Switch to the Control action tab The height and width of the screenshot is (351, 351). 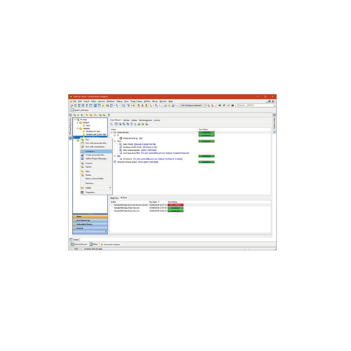coord(157,120)
